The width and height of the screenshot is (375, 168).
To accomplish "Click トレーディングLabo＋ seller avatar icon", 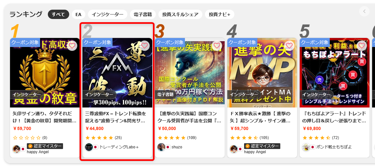I will pos(89,147).
